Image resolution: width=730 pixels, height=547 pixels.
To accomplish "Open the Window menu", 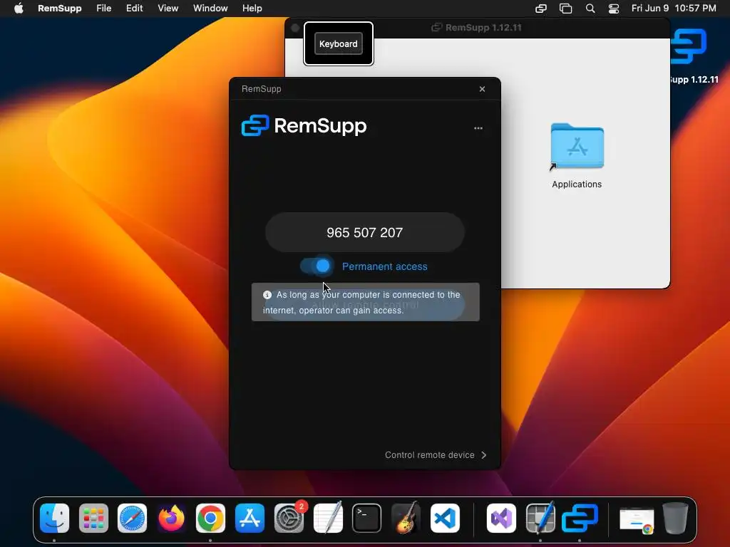I will click(210, 9).
